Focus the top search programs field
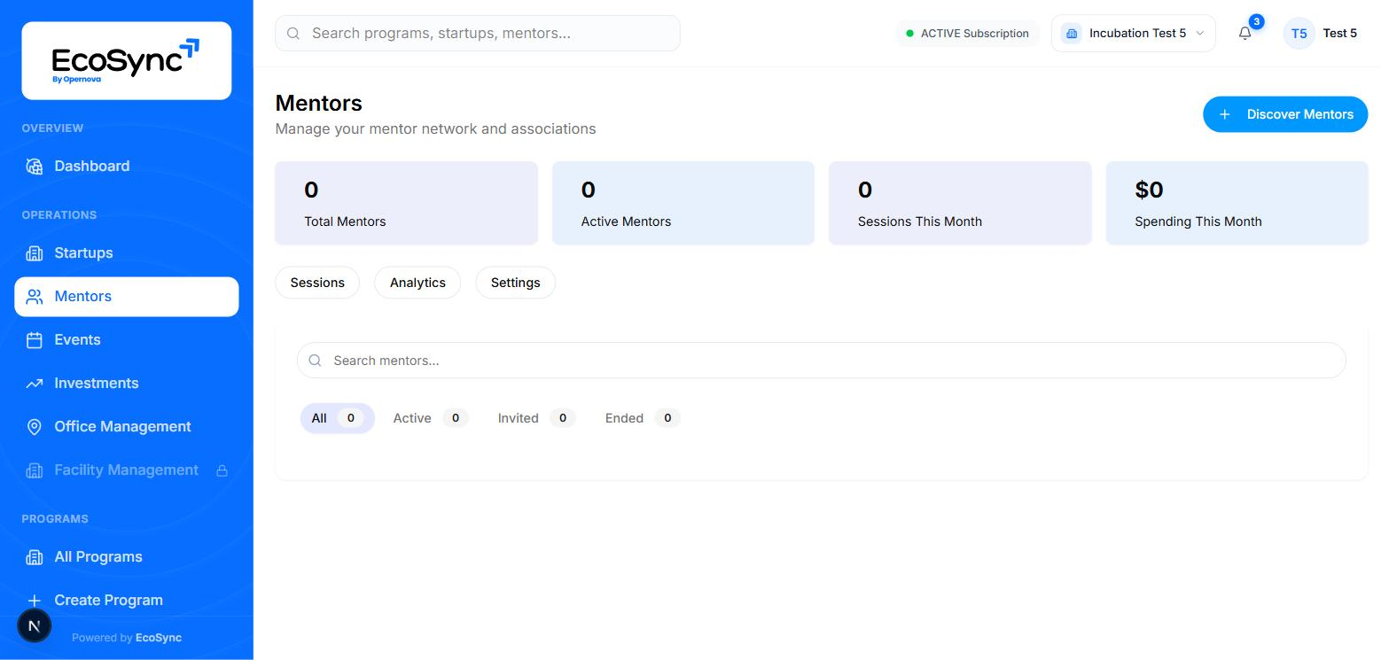This screenshot has width=1381, height=660. 478,34
